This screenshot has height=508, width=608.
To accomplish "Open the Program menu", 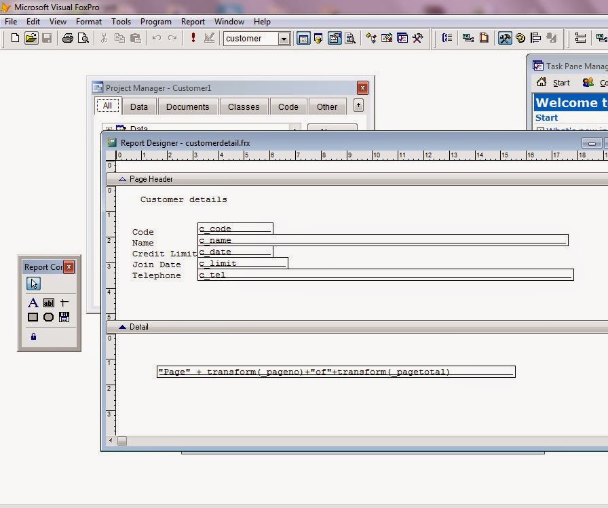I will [x=156, y=22].
